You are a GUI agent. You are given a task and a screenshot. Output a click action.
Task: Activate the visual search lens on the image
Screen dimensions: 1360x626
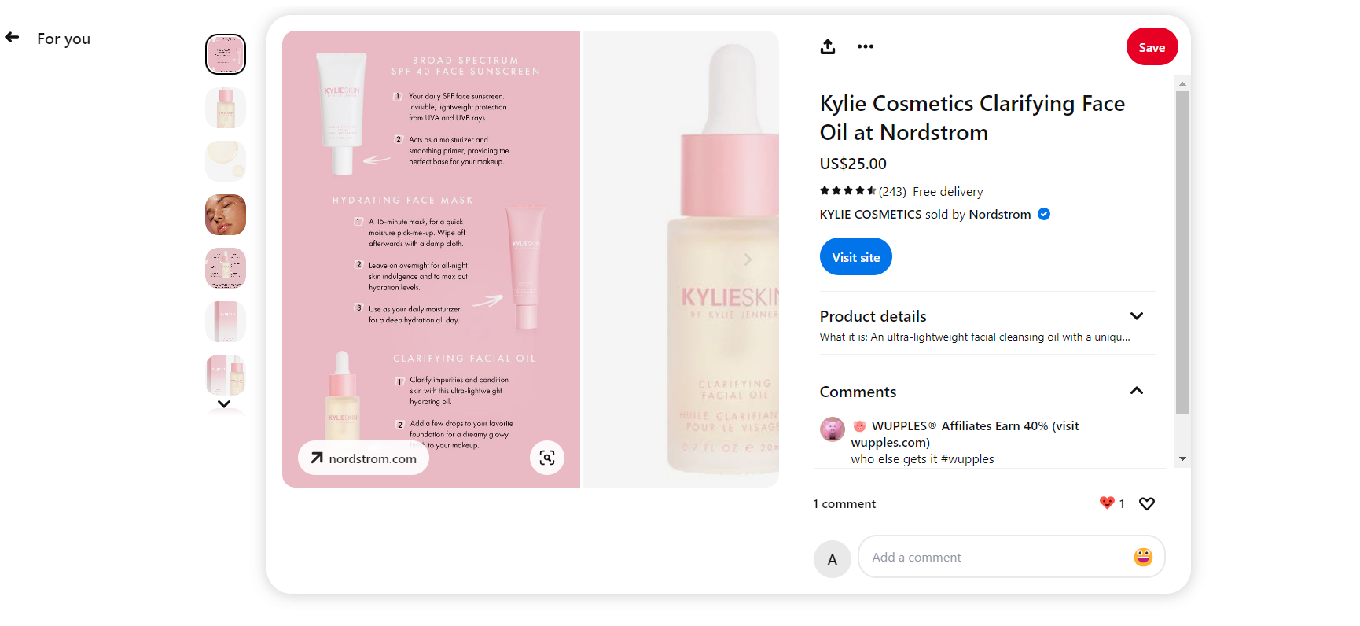coord(547,457)
